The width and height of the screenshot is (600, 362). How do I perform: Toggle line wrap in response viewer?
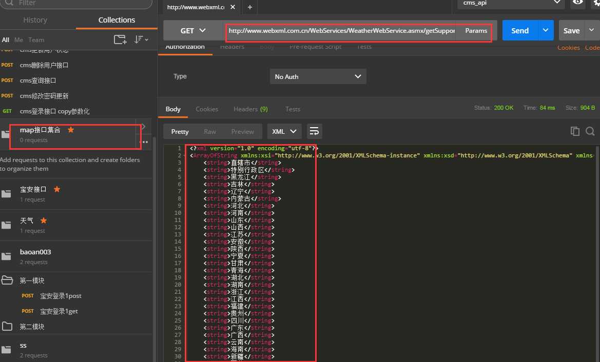click(314, 131)
